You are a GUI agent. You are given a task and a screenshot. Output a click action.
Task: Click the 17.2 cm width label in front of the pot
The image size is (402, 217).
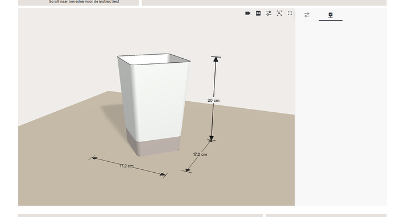[x=126, y=166]
